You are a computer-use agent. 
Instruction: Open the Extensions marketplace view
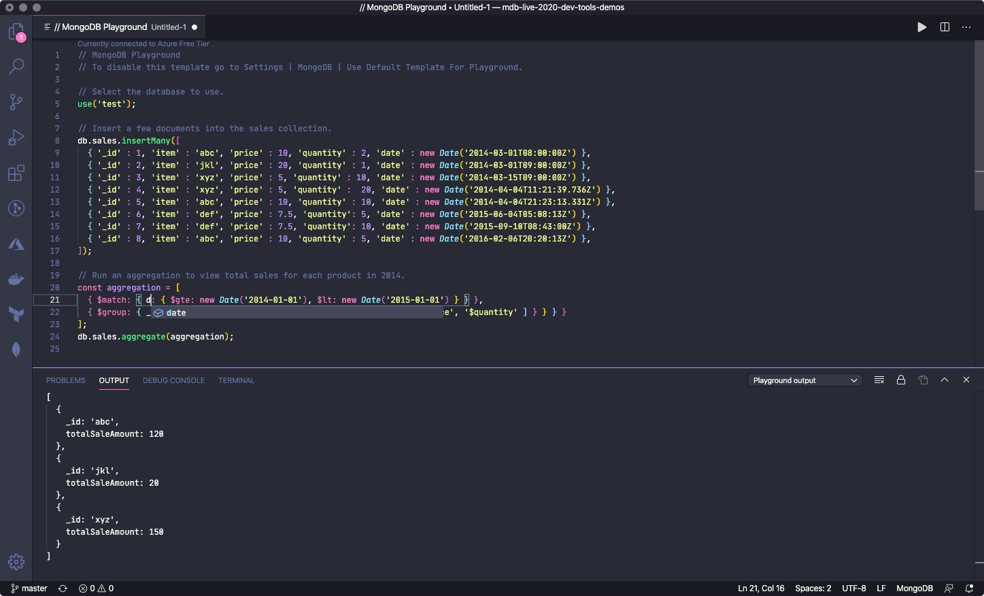(16, 173)
